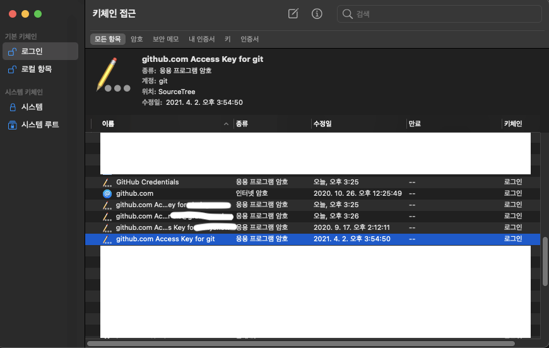Image resolution: width=549 pixels, height=348 pixels.
Task: Click pencil icon of 오후 3:26 row
Action: coord(107,217)
